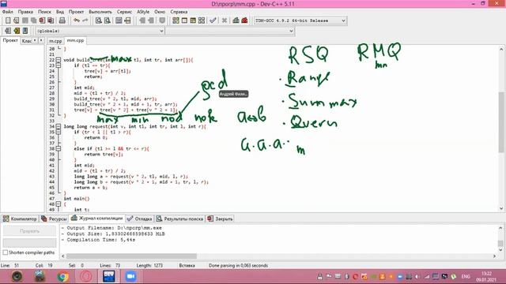Open the Справка menu
The image size is (506, 284).
(179, 12)
